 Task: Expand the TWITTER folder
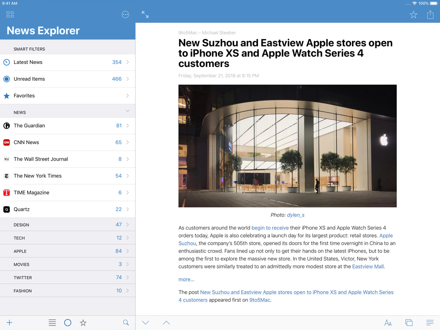point(68,277)
